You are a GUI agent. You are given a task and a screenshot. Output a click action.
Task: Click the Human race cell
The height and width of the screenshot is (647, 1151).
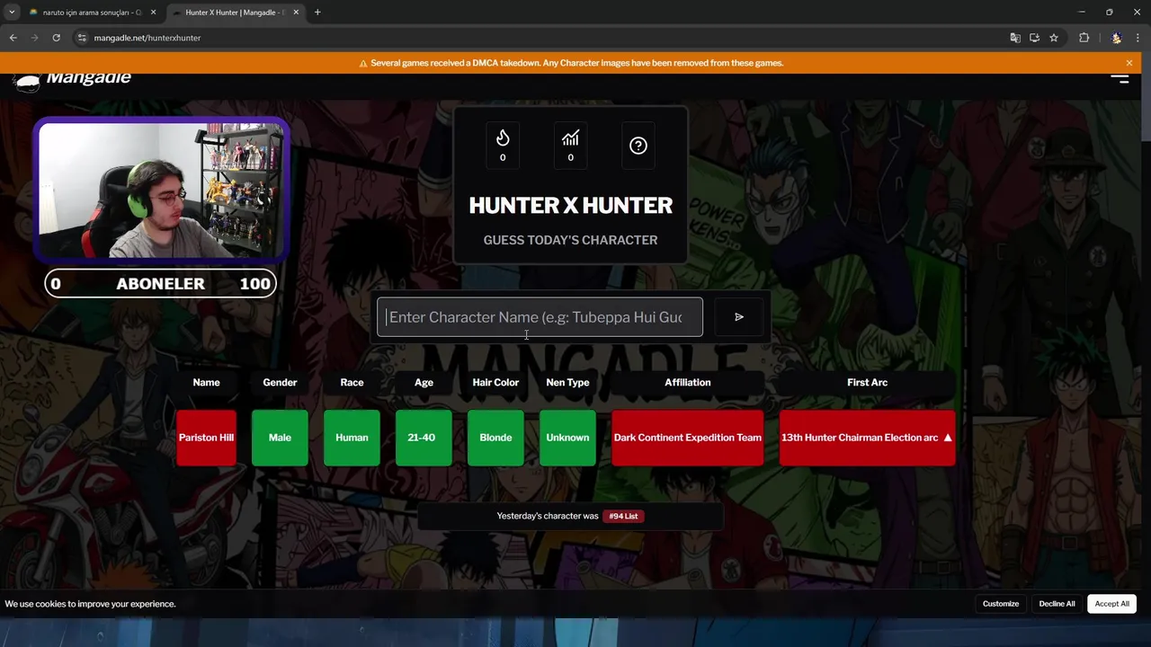352,438
